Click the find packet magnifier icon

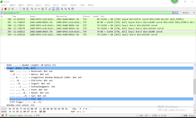click(31, 9)
